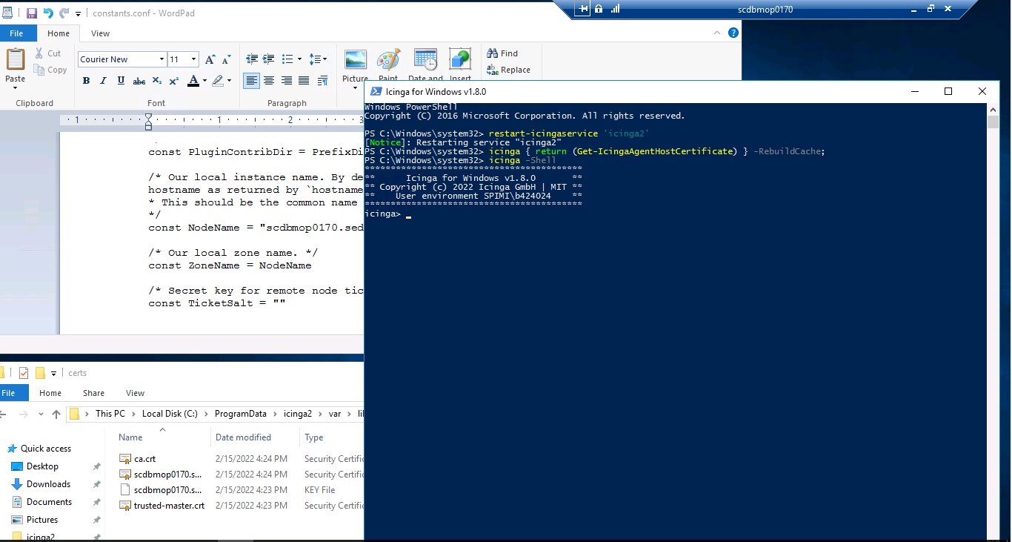Toggle bold formatting

pyautogui.click(x=86, y=80)
